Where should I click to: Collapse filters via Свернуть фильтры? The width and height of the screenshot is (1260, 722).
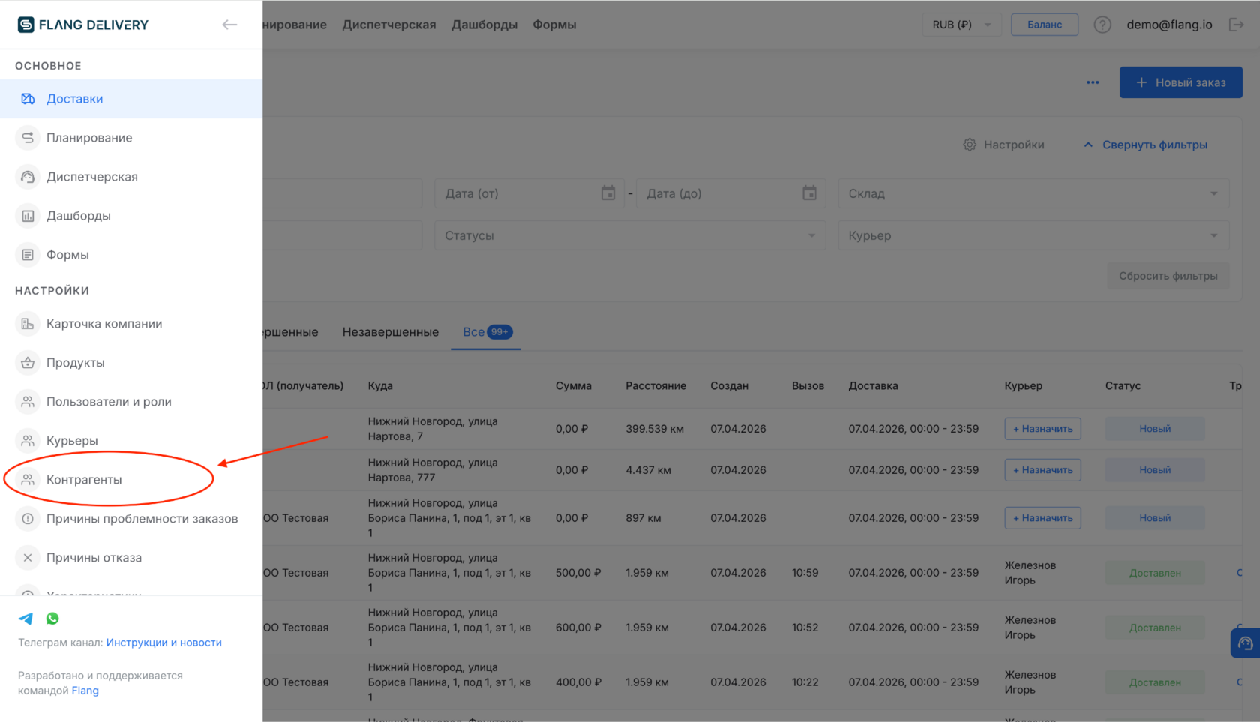(x=1145, y=145)
